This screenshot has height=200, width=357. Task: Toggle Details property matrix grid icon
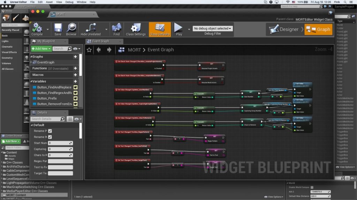pos(70,119)
